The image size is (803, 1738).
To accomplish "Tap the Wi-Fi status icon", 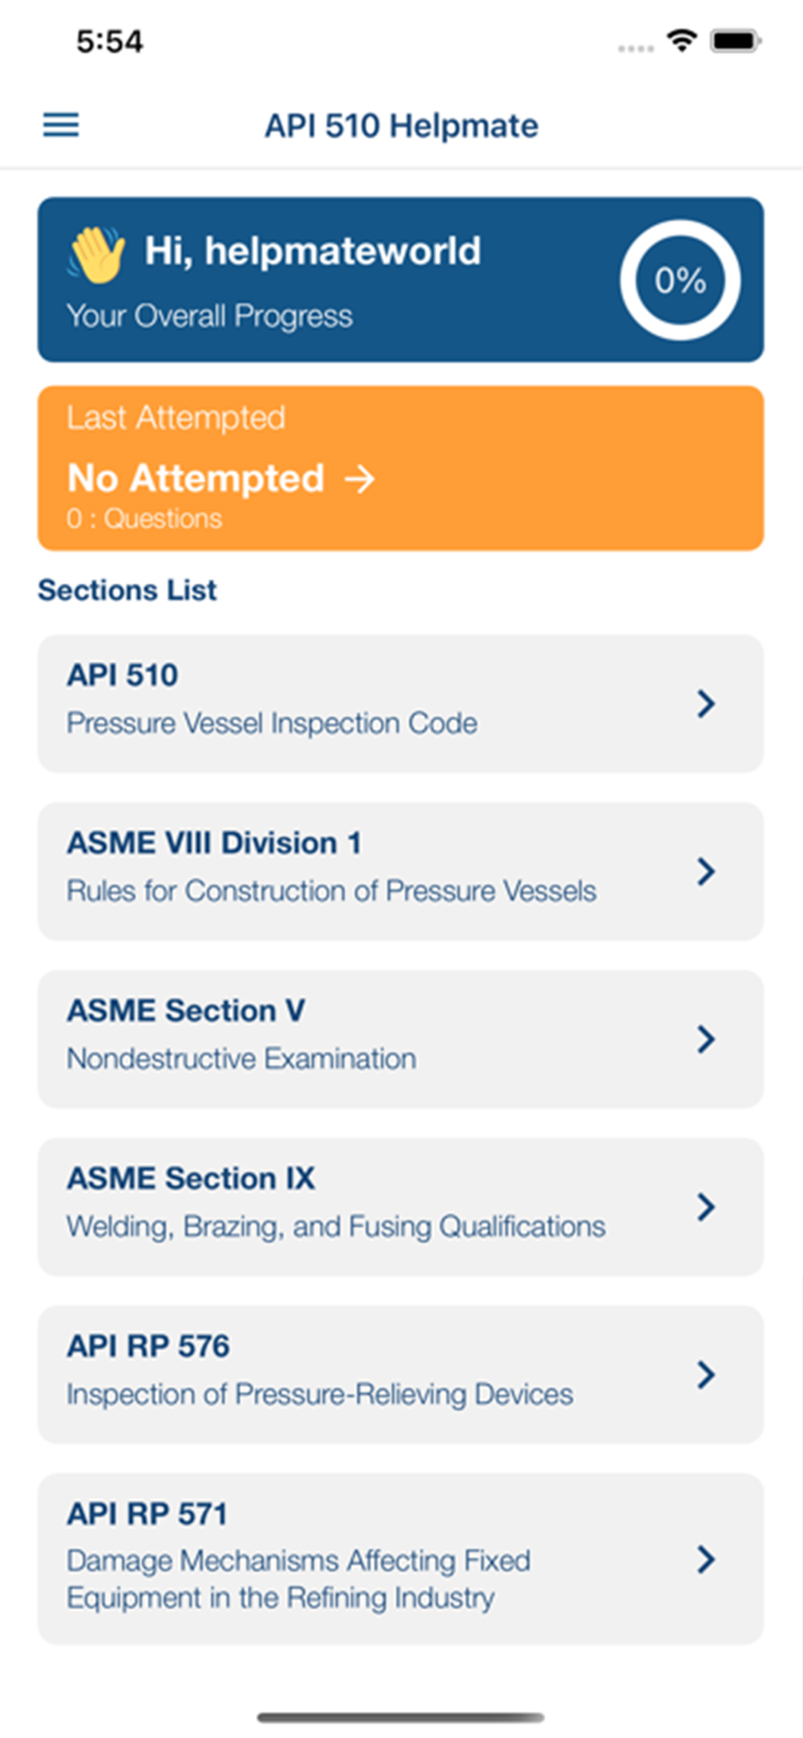I will click(x=682, y=40).
